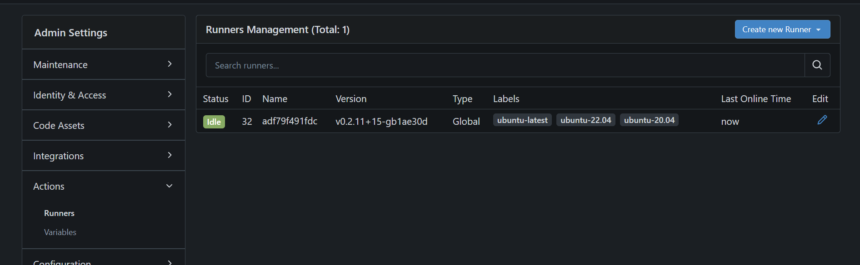The image size is (860, 265).
Task: Click the ubuntu-latest label
Action: point(522,120)
